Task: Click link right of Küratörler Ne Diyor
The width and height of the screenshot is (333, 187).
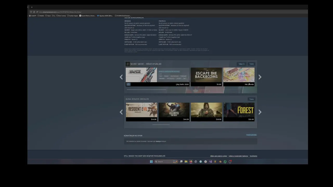Action: tap(251, 135)
